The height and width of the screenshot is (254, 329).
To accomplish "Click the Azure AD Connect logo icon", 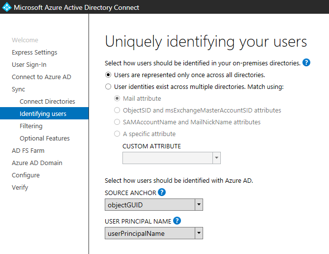I will pos(7,7).
